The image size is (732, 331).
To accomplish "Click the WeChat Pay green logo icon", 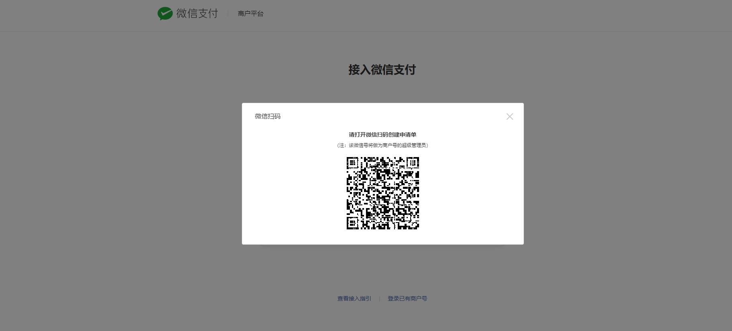I will (x=165, y=14).
